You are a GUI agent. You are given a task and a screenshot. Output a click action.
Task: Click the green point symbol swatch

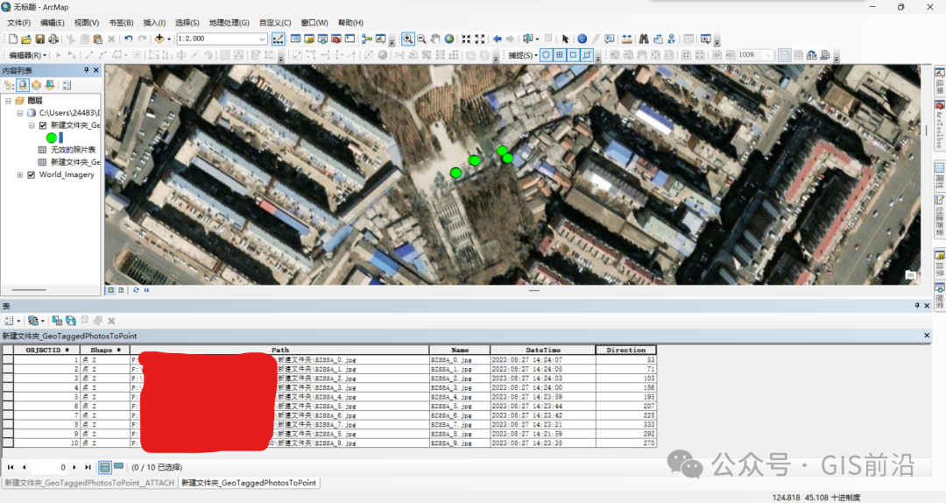51,138
